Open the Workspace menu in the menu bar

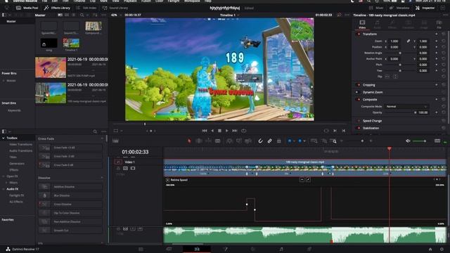point(192,1)
